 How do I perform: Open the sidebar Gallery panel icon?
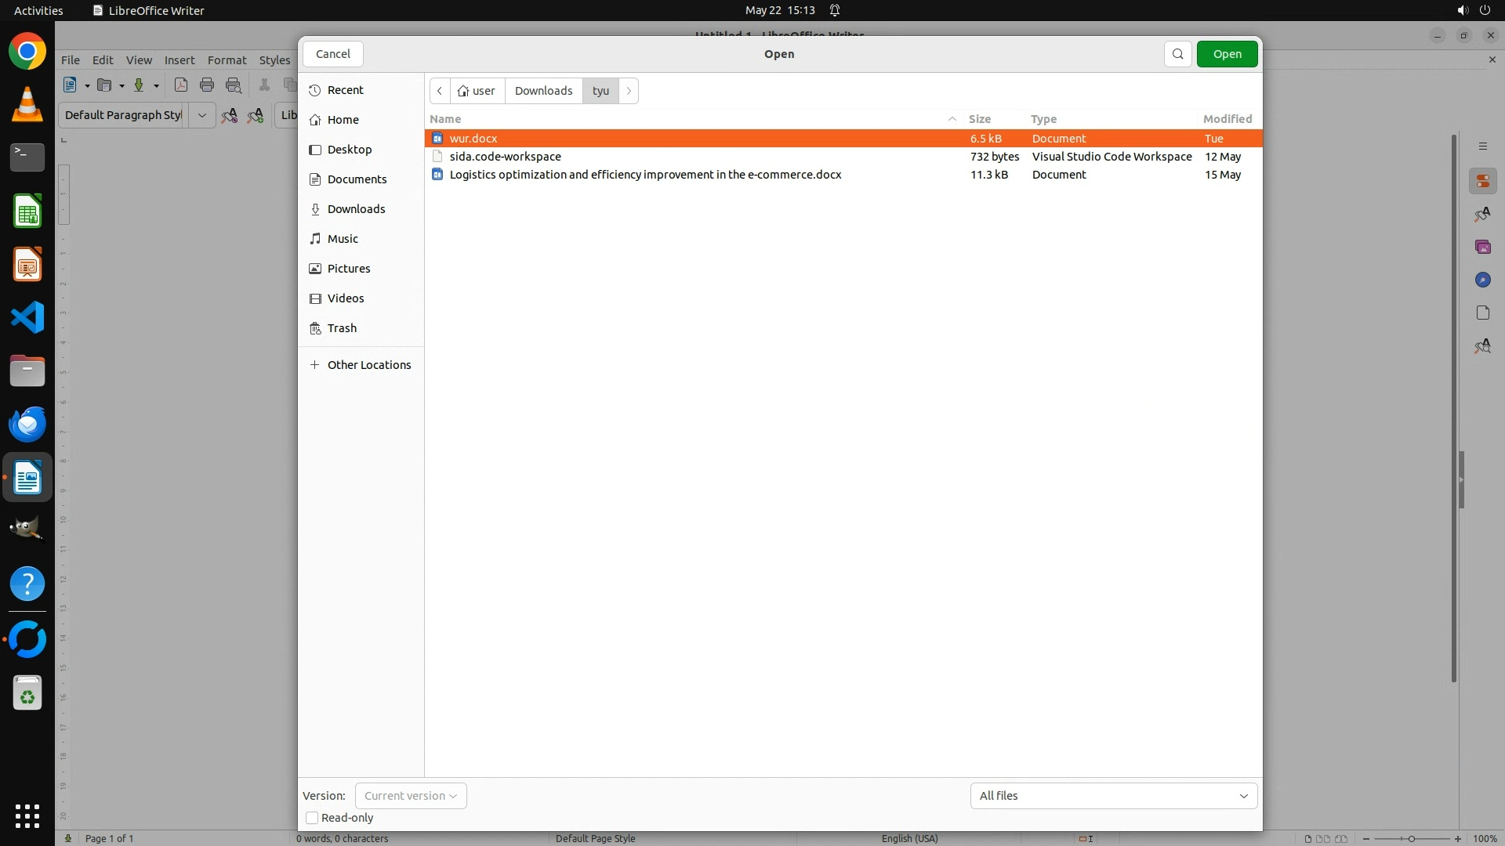(1482, 247)
